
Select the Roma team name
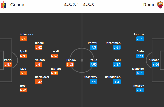tap(149, 5)
